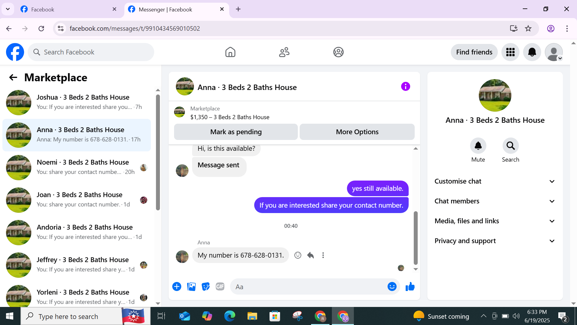577x325 pixels.
Task: Open Chrome profile icon
Action: click(x=551, y=28)
